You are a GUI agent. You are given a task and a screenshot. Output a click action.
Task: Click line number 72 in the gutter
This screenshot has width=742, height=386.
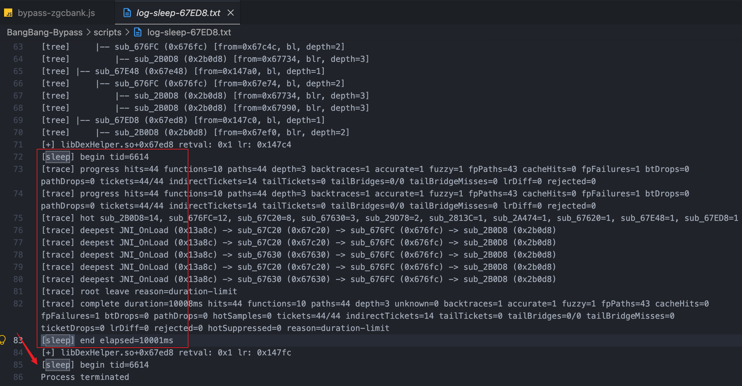(x=18, y=157)
